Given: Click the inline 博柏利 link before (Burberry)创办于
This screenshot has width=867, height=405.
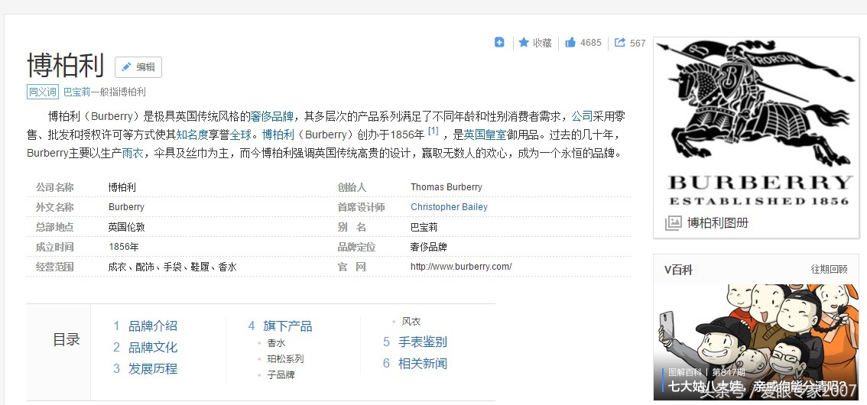Looking at the screenshot, I should 278,134.
